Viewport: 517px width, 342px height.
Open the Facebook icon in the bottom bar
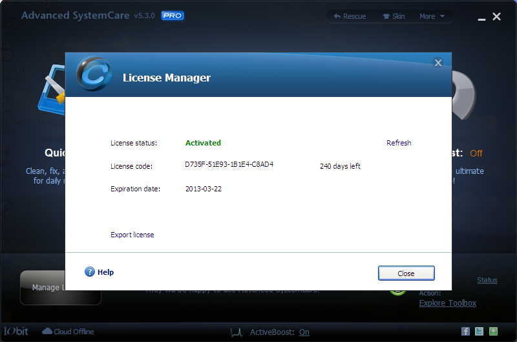coord(465,332)
